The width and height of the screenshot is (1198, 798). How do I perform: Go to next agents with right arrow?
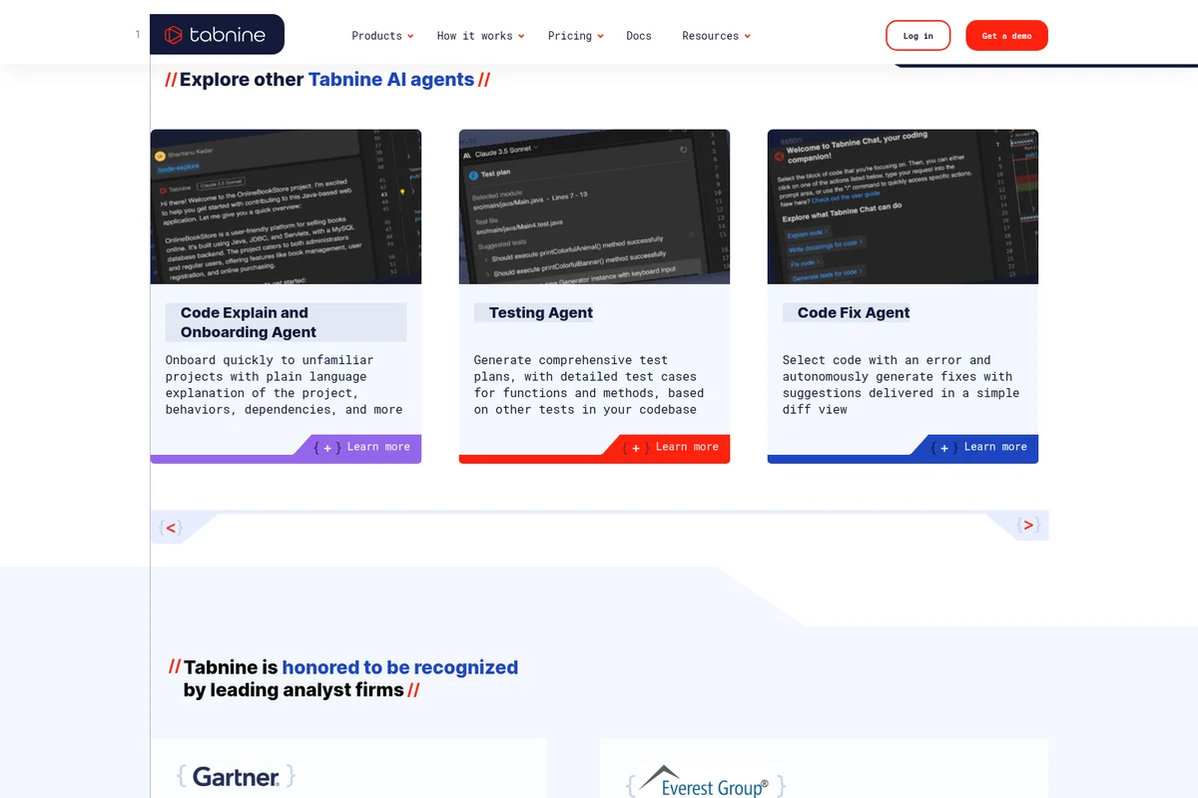1027,525
